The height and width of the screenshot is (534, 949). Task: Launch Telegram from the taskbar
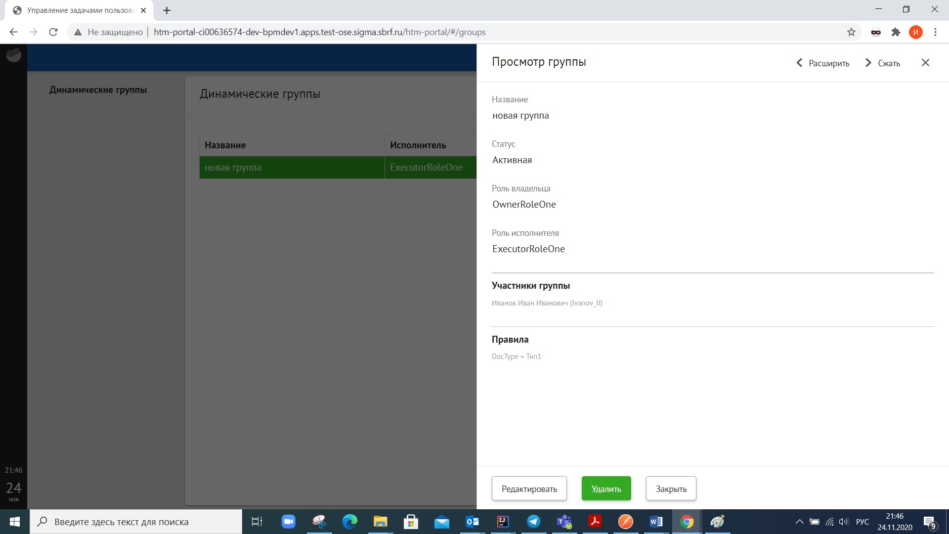[x=533, y=522]
